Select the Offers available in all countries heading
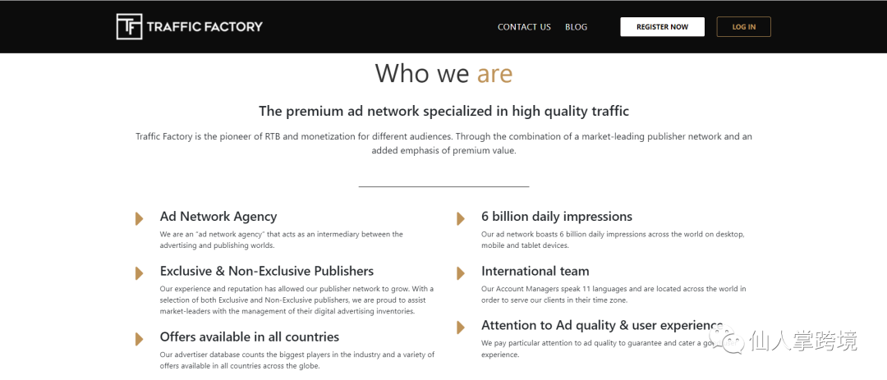The image size is (887, 380). (x=250, y=337)
